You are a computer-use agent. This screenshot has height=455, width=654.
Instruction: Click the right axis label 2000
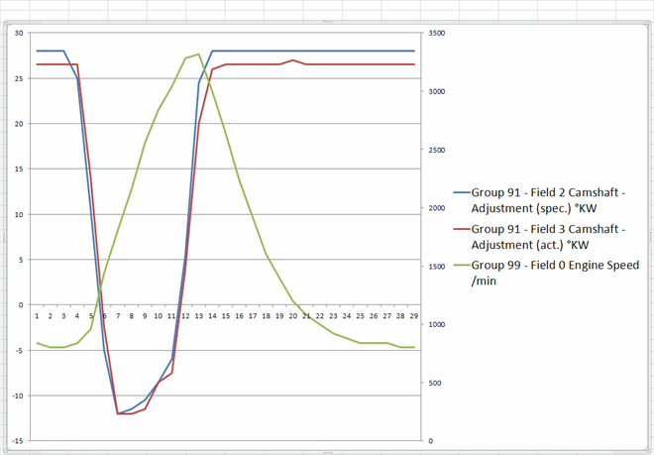pos(436,208)
